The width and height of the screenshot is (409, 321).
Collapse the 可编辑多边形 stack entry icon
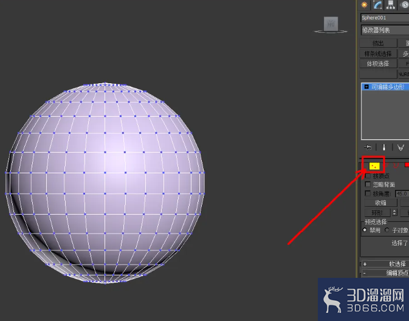click(x=366, y=87)
